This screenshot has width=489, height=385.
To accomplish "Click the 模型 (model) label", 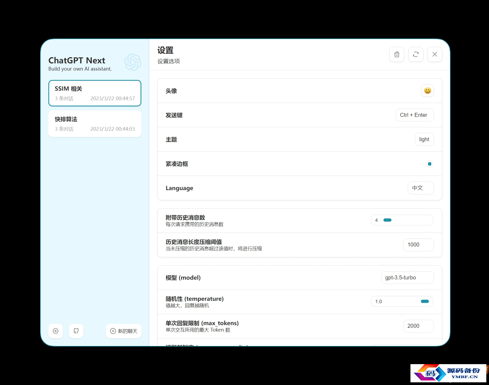I will tap(183, 278).
